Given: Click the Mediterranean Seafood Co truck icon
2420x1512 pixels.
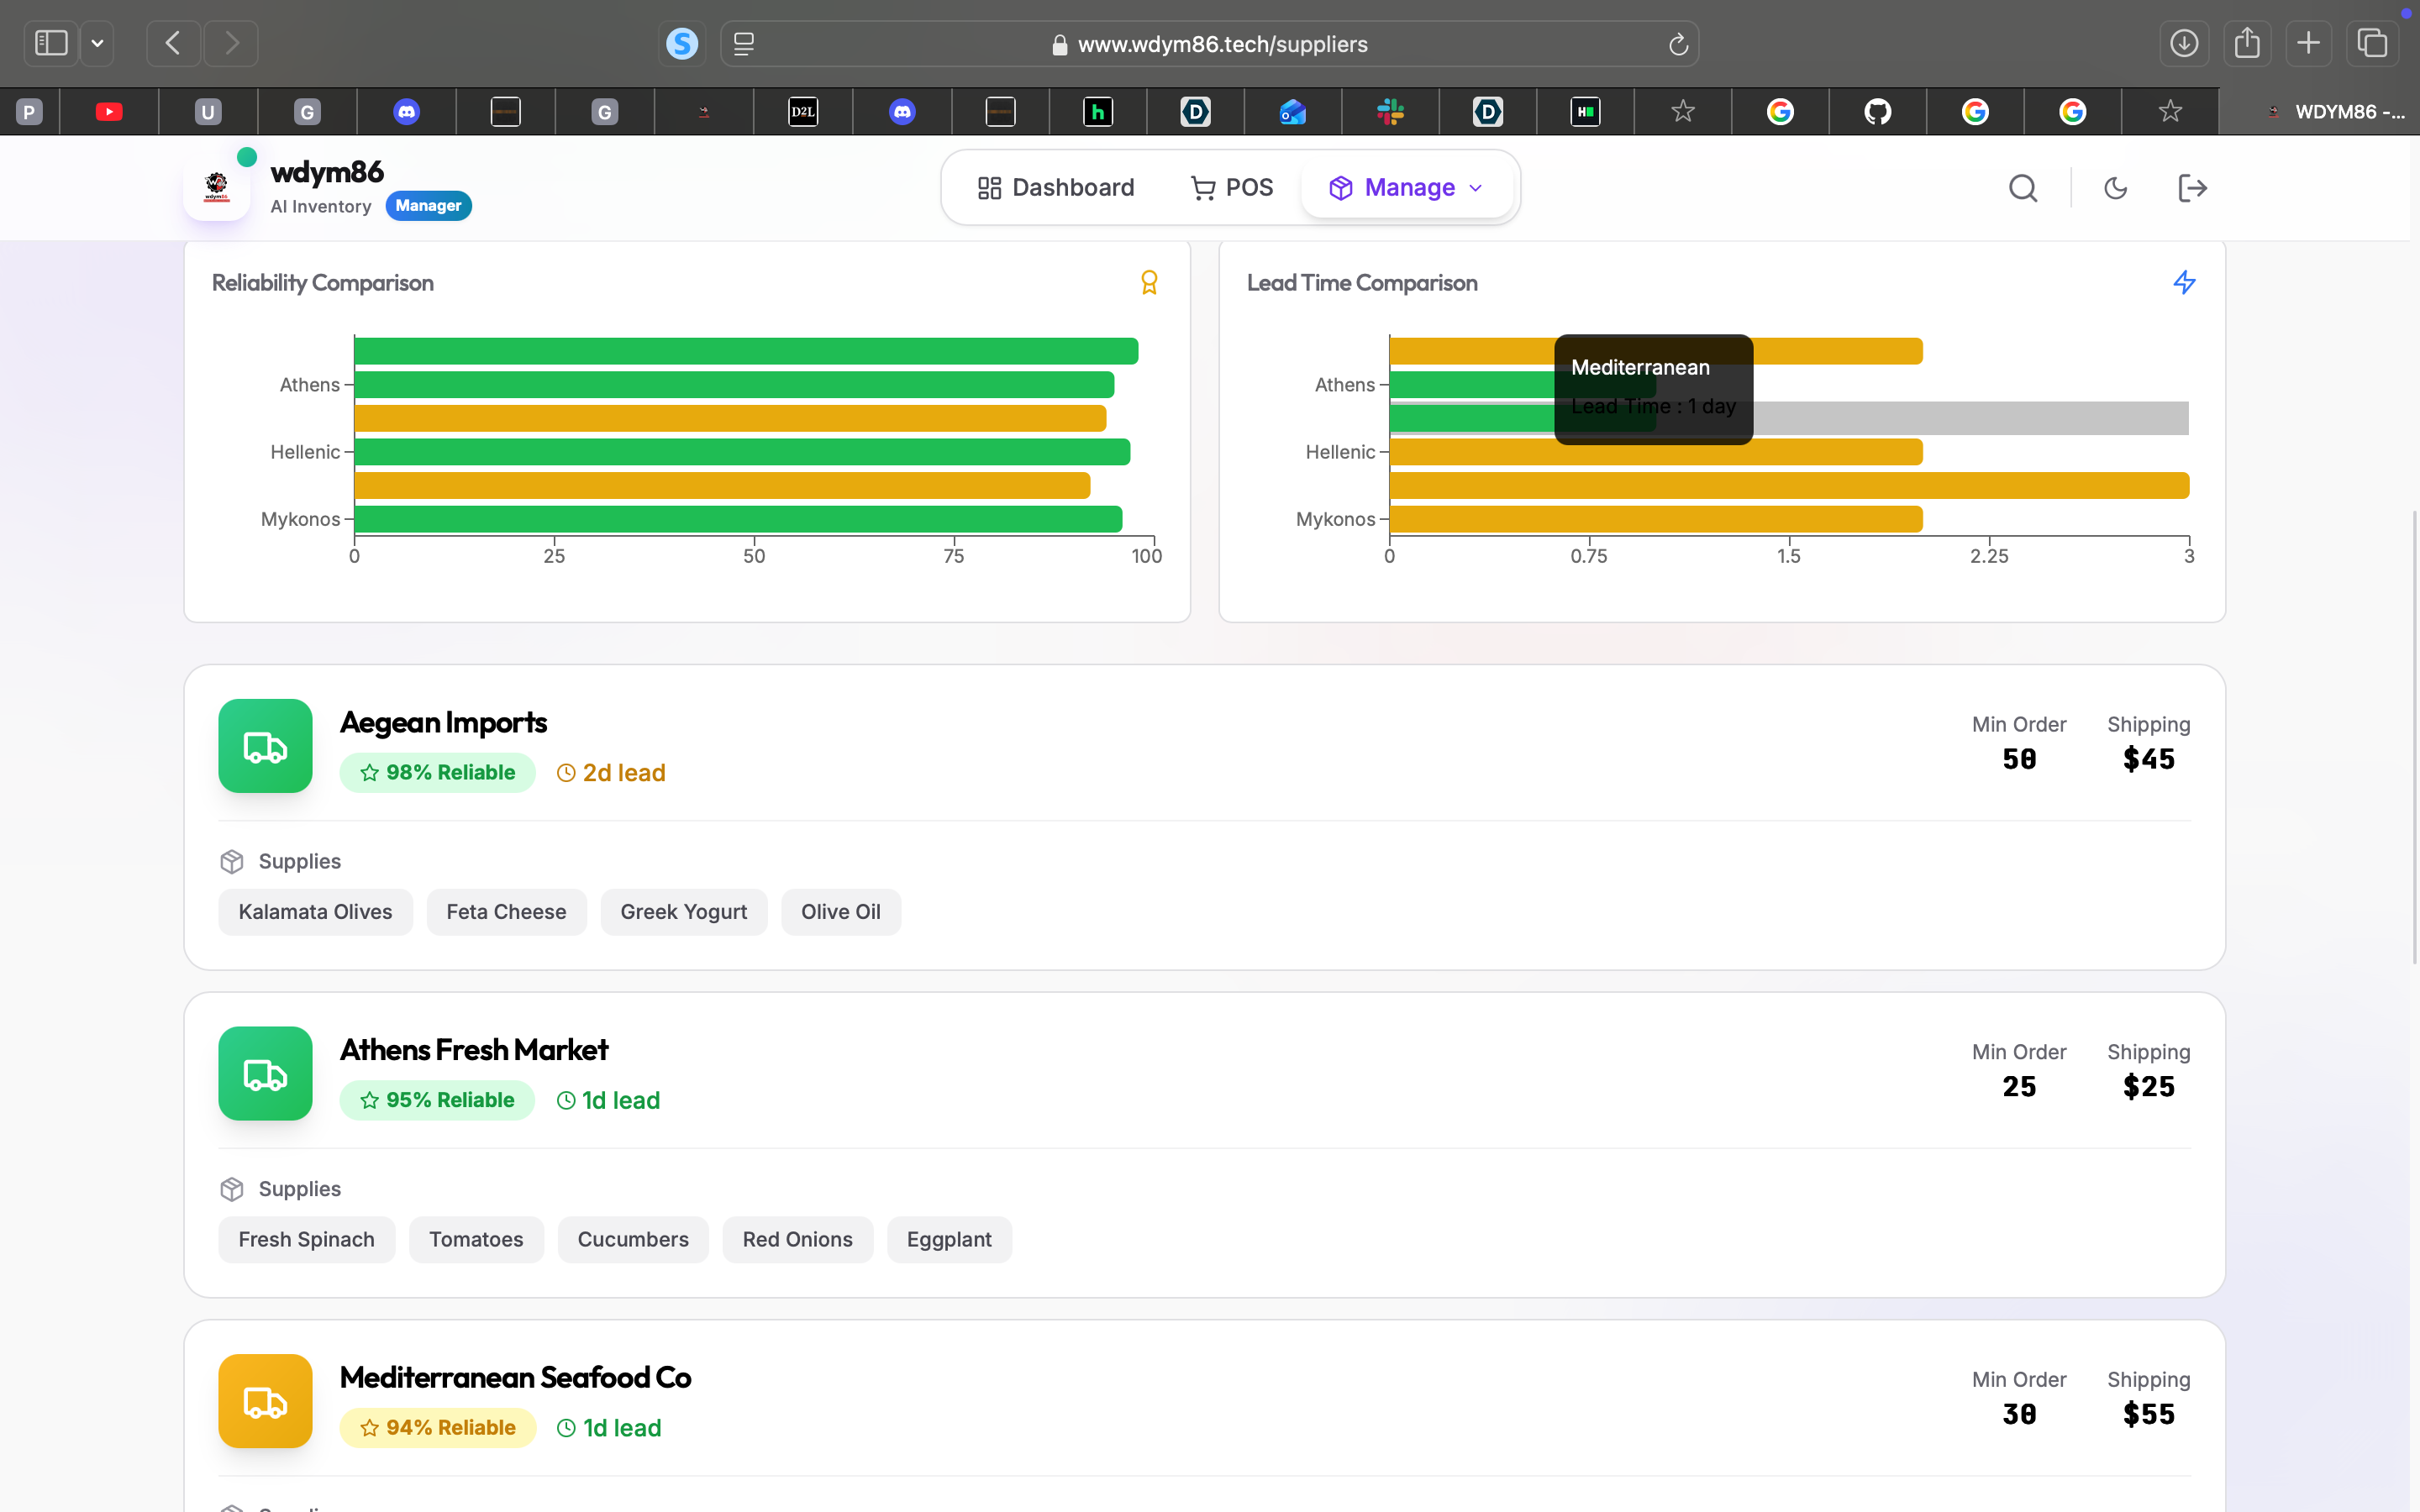Looking at the screenshot, I should pos(265,1401).
